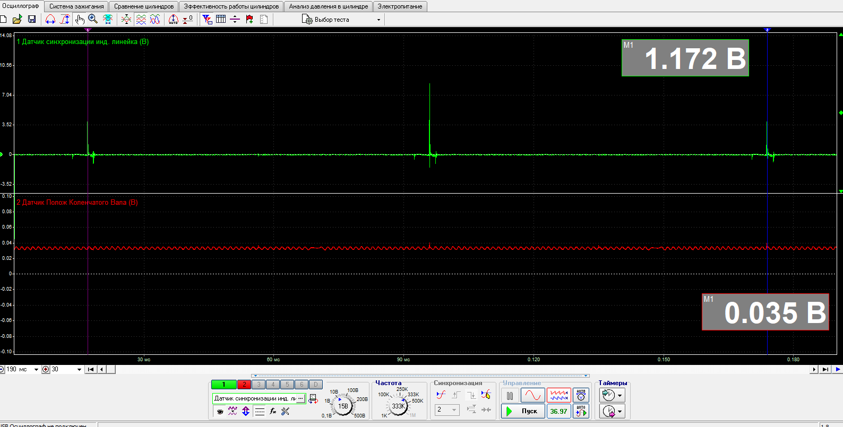Click the sensor name input field

pos(254,398)
